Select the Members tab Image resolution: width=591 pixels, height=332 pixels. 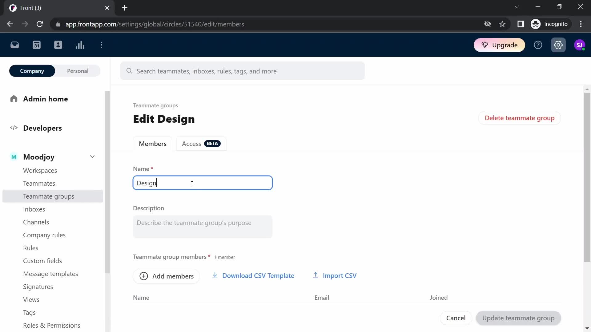(x=153, y=144)
